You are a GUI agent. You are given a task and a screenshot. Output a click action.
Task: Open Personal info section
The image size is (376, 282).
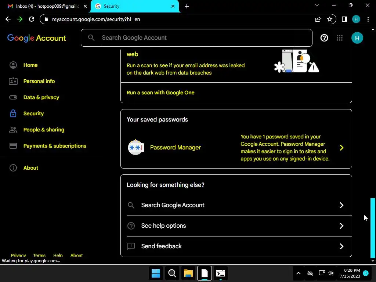[39, 81]
